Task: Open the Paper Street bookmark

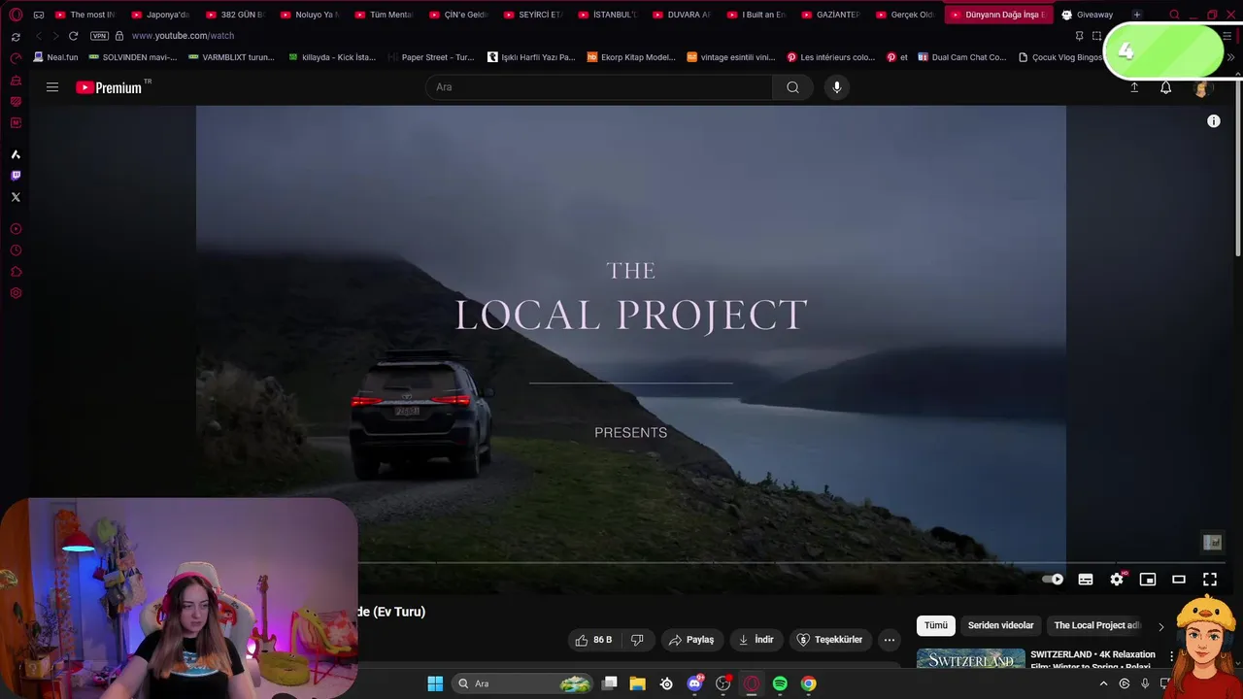Action: click(x=431, y=57)
